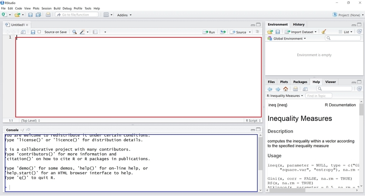Click the Help home icon
Viewport: 365px width, 196px height.
tap(286, 89)
